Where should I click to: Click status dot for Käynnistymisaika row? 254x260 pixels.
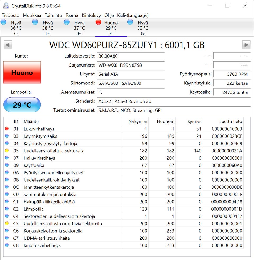click(x=7, y=136)
